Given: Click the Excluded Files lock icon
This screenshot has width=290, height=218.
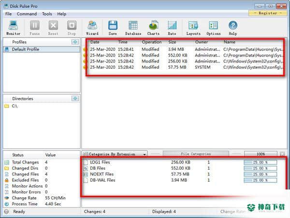Looking at the screenshot, I should coord(7,180).
